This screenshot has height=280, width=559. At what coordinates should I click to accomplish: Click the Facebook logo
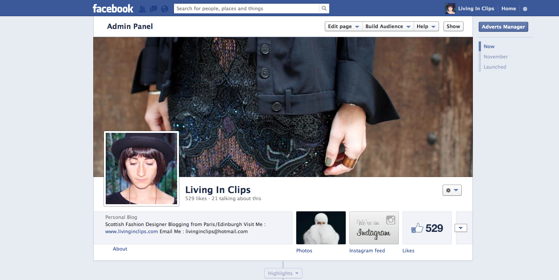click(x=113, y=8)
